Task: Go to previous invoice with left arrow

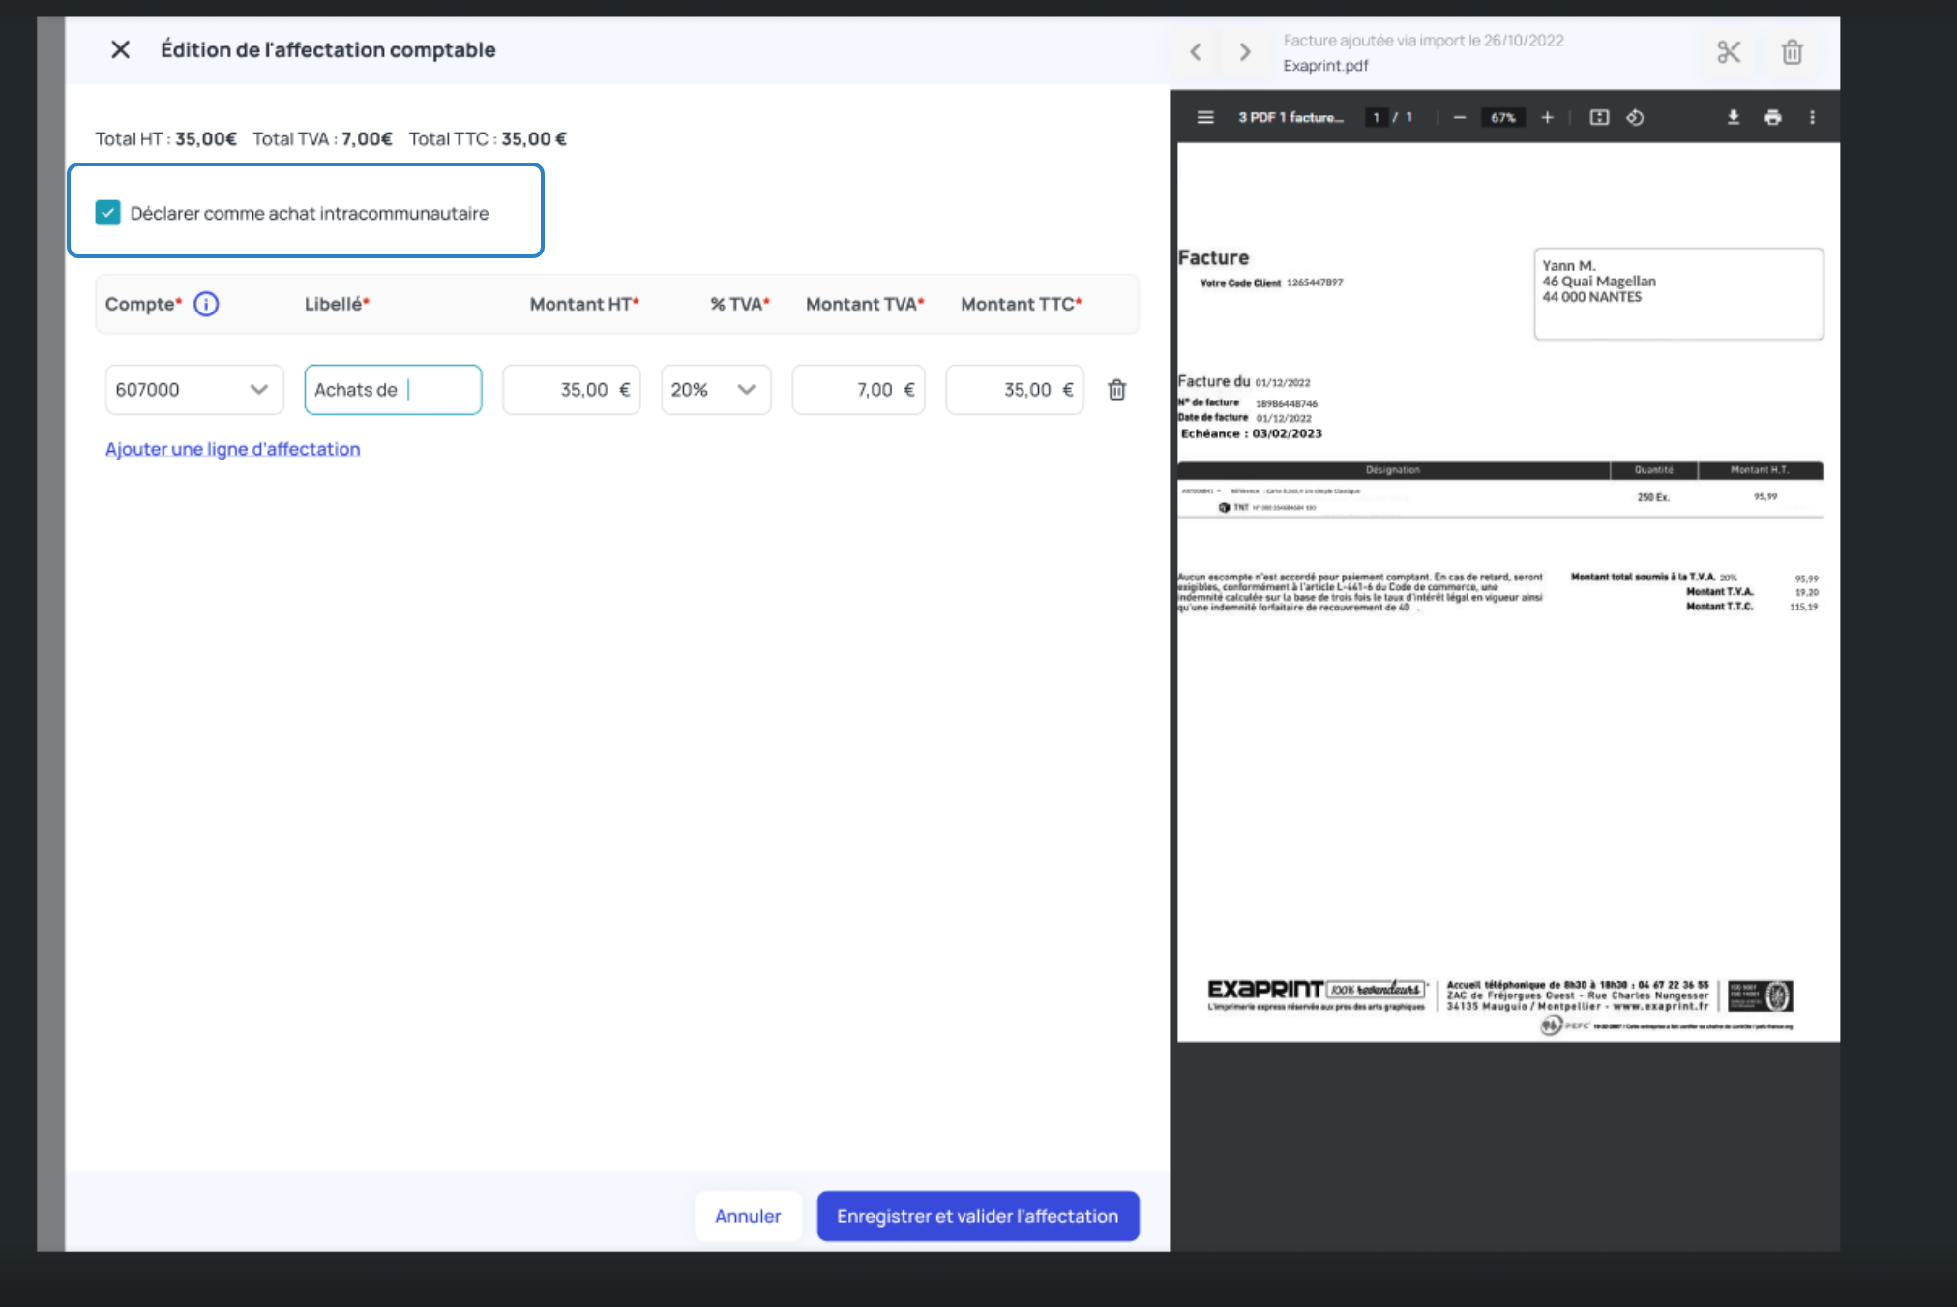Action: click(x=1196, y=51)
